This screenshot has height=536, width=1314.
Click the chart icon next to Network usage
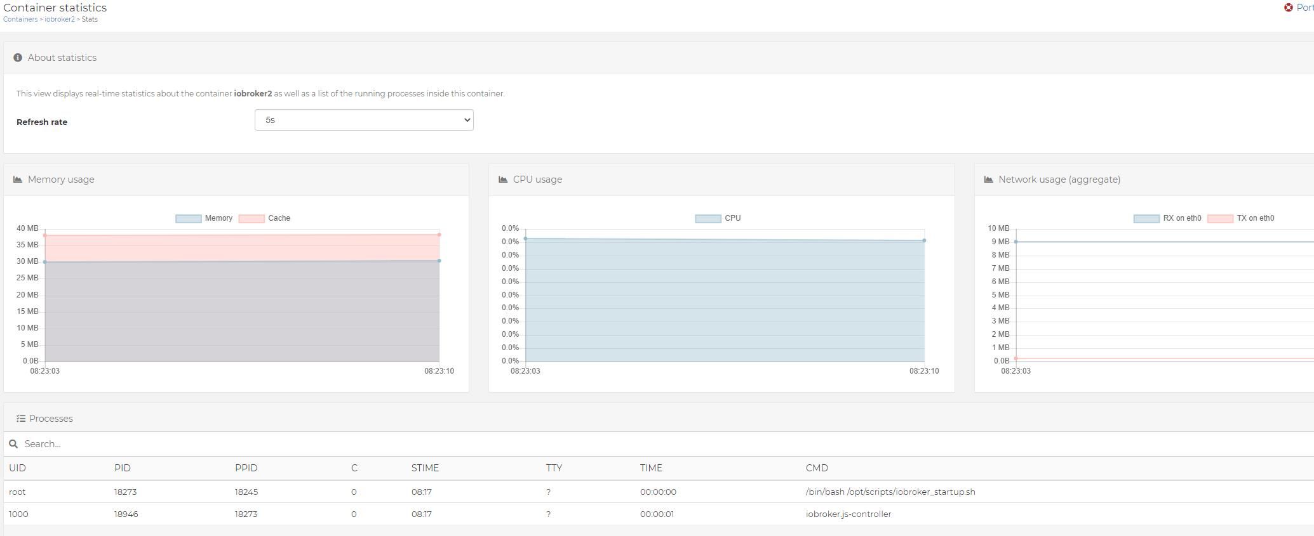click(x=988, y=180)
